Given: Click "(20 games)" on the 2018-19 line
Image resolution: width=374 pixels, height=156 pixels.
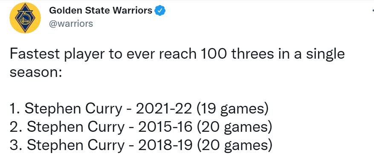Looking at the screenshot, I should pyautogui.click(x=235, y=145).
